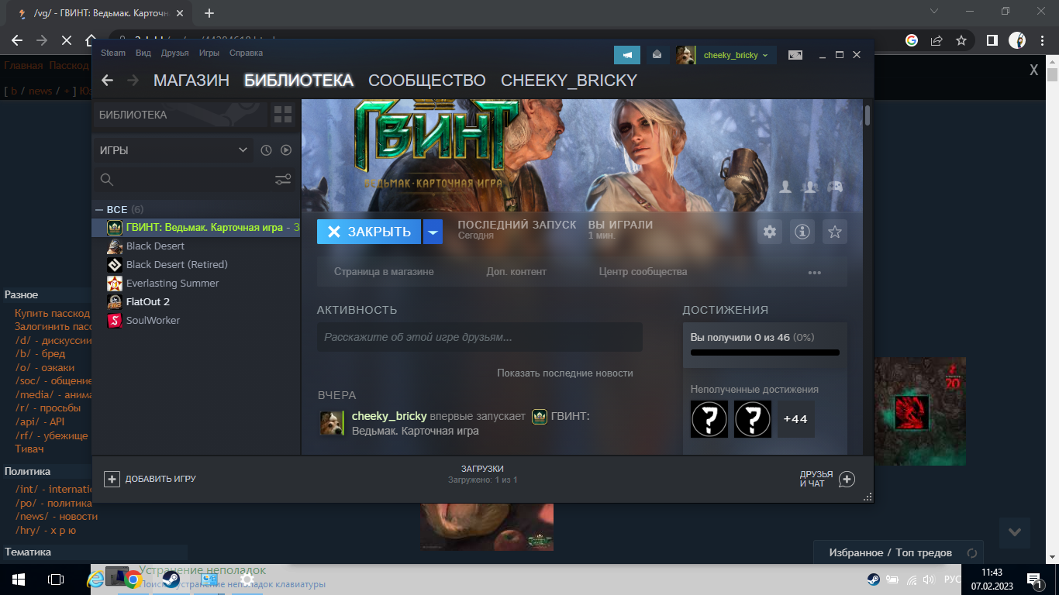Open Центр сообщества link
This screenshot has width=1059, height=595.
pos(643,272)
